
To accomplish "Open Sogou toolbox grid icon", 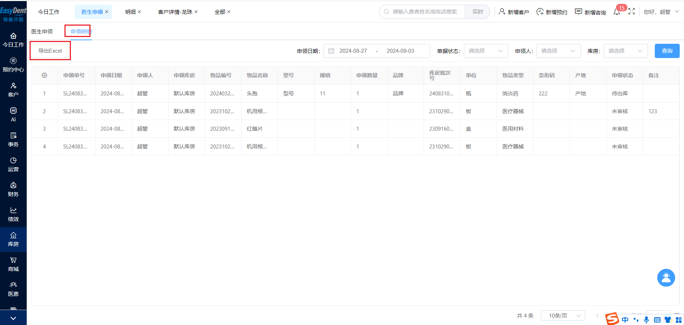I will pos(678,320).
